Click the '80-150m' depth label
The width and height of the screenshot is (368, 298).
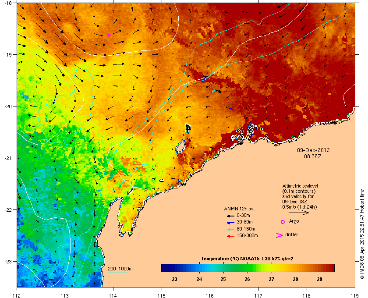246,229
